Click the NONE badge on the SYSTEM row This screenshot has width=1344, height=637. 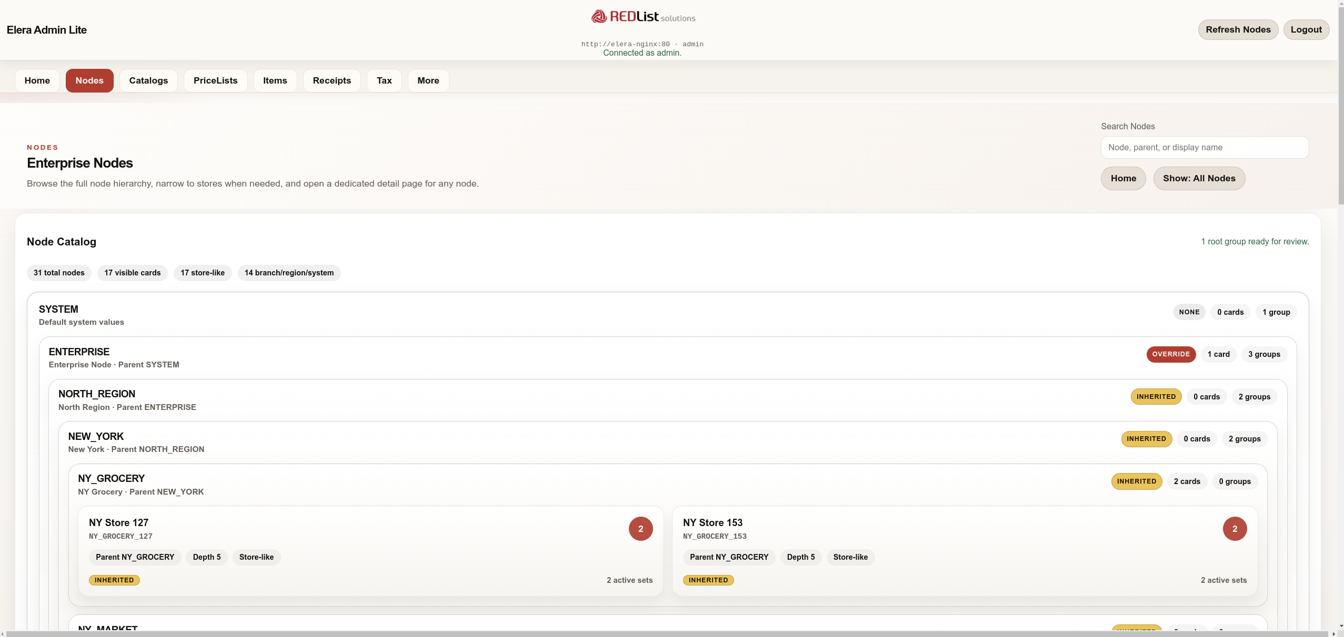click(1189, 312)
